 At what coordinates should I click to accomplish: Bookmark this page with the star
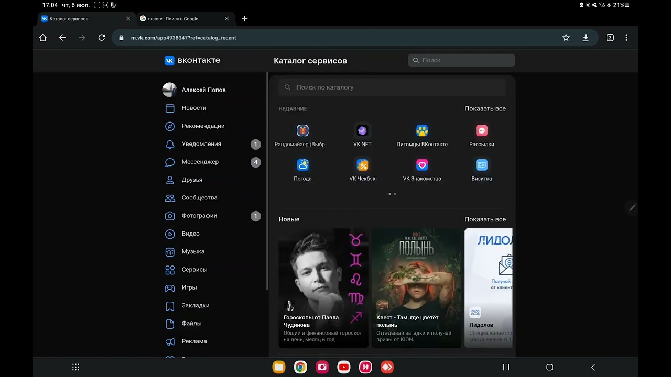(566, 38)
